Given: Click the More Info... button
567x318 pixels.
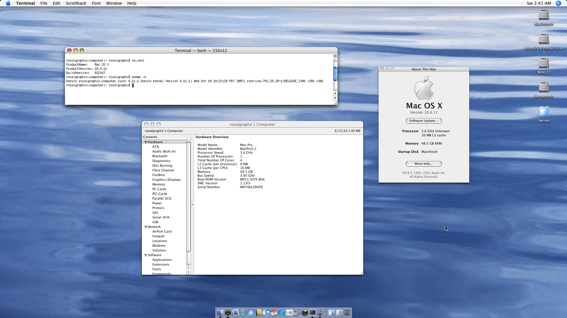Looking at the screenshot, I should 423,164.
